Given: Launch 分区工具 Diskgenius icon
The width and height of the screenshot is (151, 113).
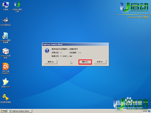Looking at the screenshot, I should coord(6,69).
